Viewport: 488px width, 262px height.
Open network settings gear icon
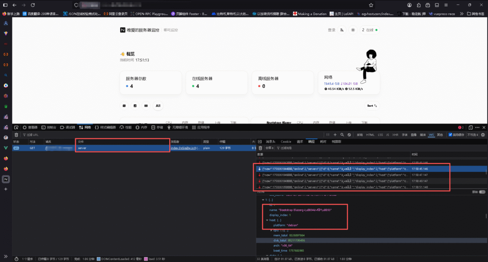pos(483,135)
